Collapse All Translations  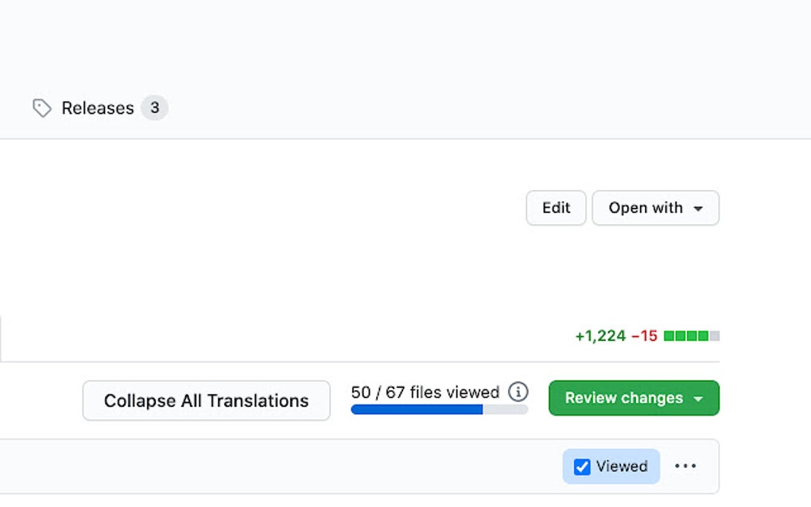(206, 401)
